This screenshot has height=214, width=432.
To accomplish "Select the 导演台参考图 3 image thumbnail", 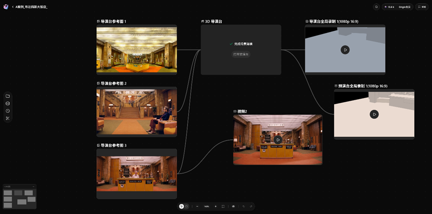I will [137, 174].
